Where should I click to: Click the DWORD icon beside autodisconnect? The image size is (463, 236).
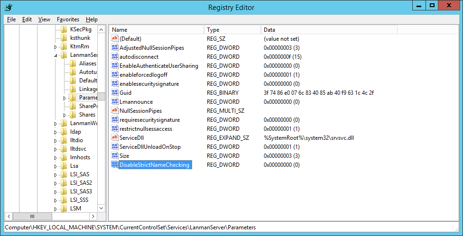(114, 56)
